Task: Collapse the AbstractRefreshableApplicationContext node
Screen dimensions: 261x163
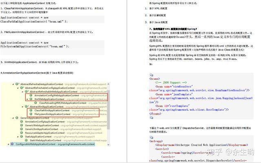Action: click(x=13, y=84)
